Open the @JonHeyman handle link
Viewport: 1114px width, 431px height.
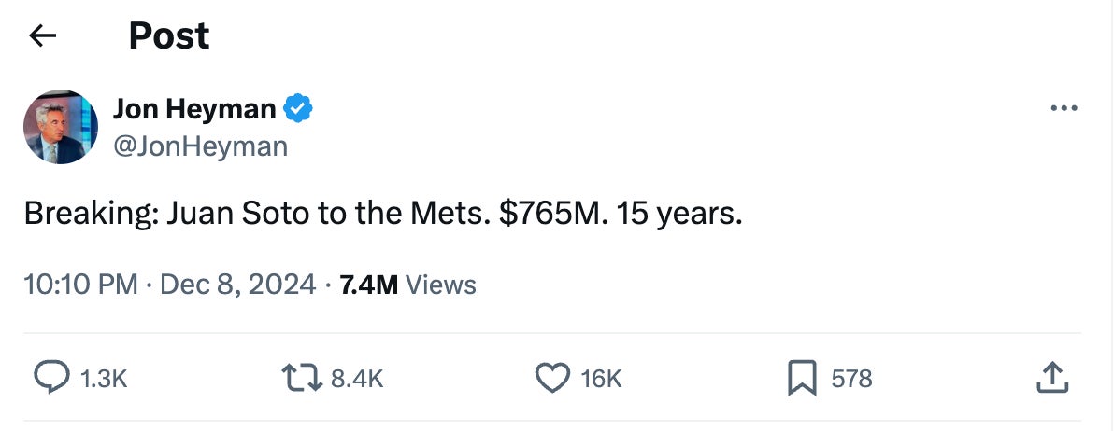pos(200,146)
